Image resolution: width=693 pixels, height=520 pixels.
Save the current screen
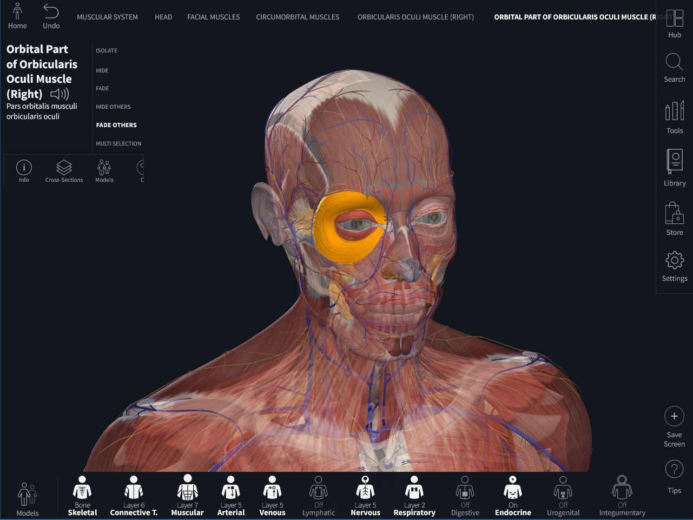click(x=674, y=427)
